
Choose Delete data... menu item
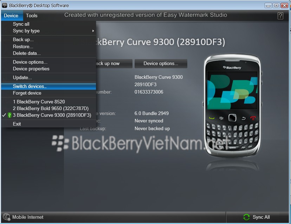pos(48,53)
